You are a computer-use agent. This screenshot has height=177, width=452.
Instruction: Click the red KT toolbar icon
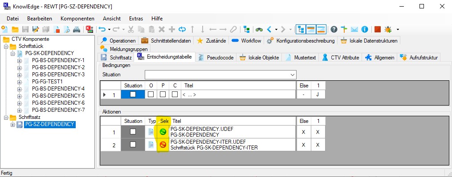90,29
